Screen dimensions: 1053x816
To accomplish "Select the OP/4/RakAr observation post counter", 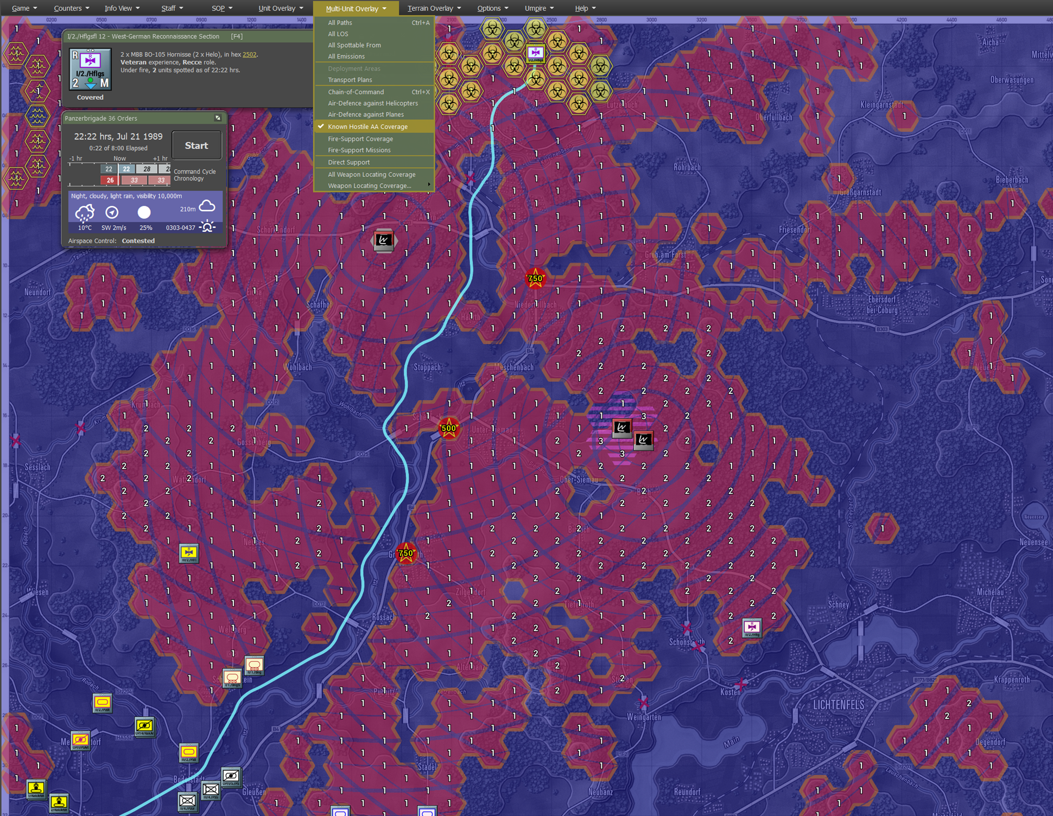I will tap(144, 726).
